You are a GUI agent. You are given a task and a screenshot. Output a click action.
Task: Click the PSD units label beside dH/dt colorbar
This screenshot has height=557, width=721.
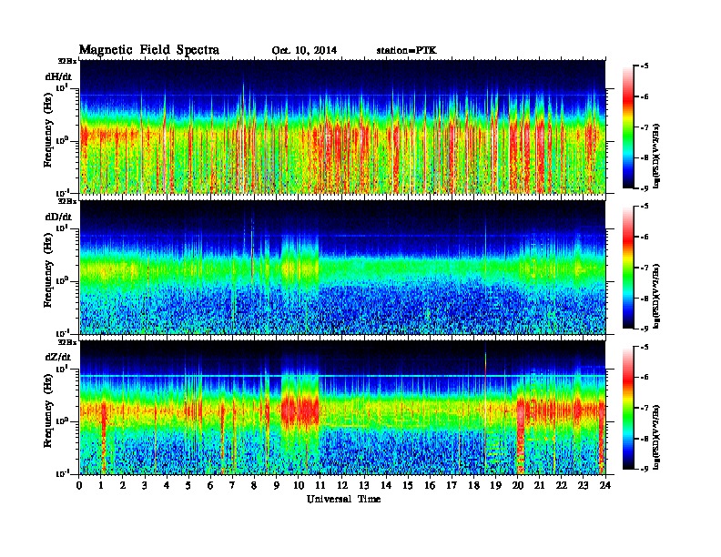click(x=656, y=157)
